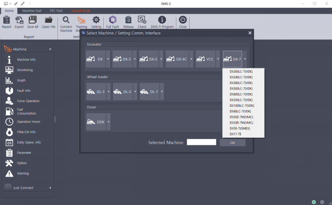Select DX55R-7M(VMC) from list
The width and height of the screenshot is (332, 205).
click(241, 123)
